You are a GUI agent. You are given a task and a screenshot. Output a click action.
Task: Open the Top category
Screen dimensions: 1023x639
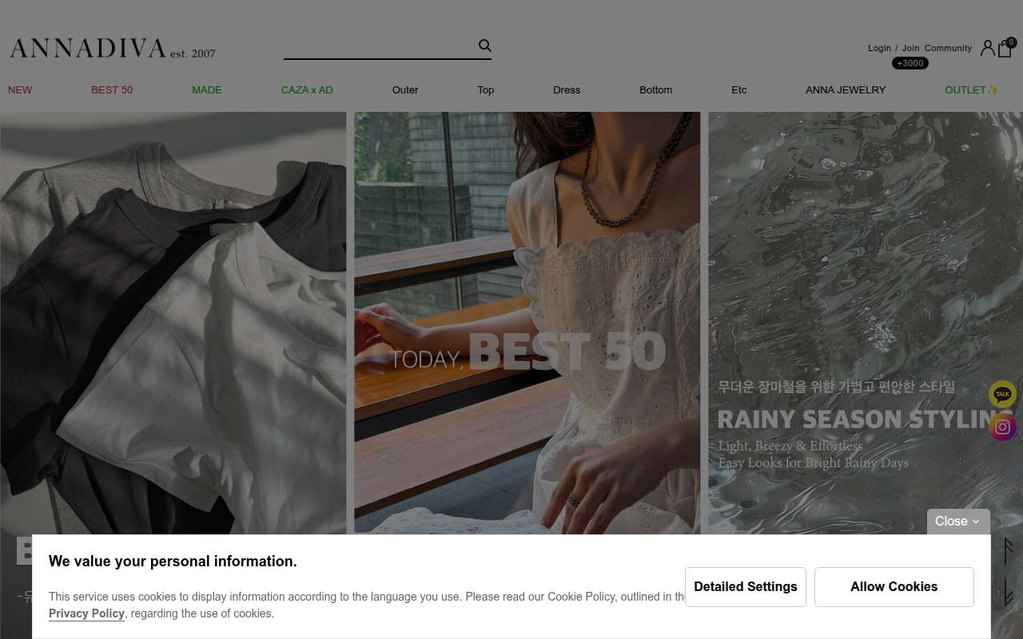pos(486,90)
